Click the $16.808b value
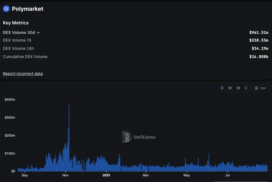 (x=259, y=56)
